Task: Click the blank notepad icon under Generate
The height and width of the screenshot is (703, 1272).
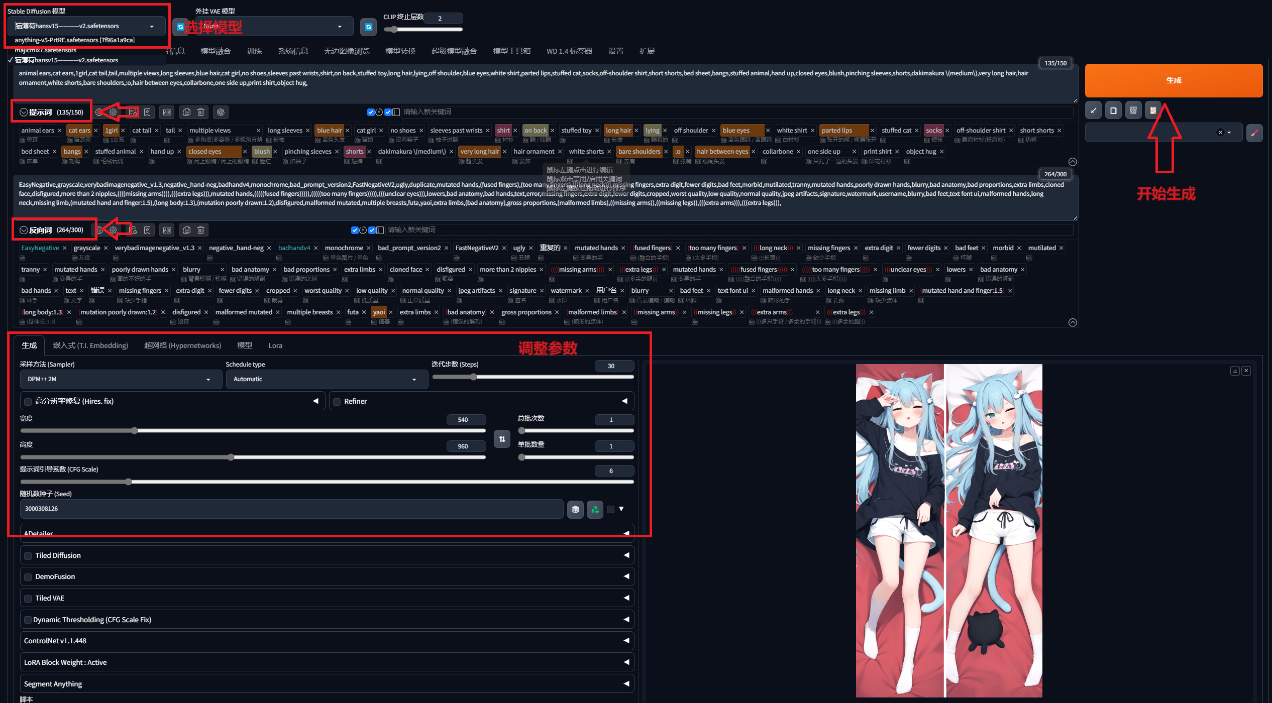Action: (x=1113, y=110)
